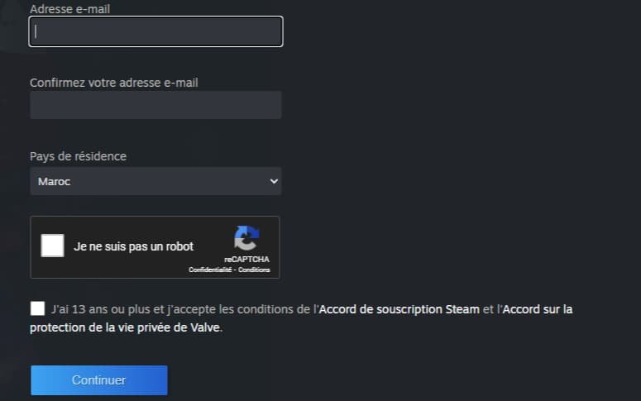Open the reCAPTCHA Conditions link
Image resolution: width=641 pixels, height=401 pixels.
[255, 270]
